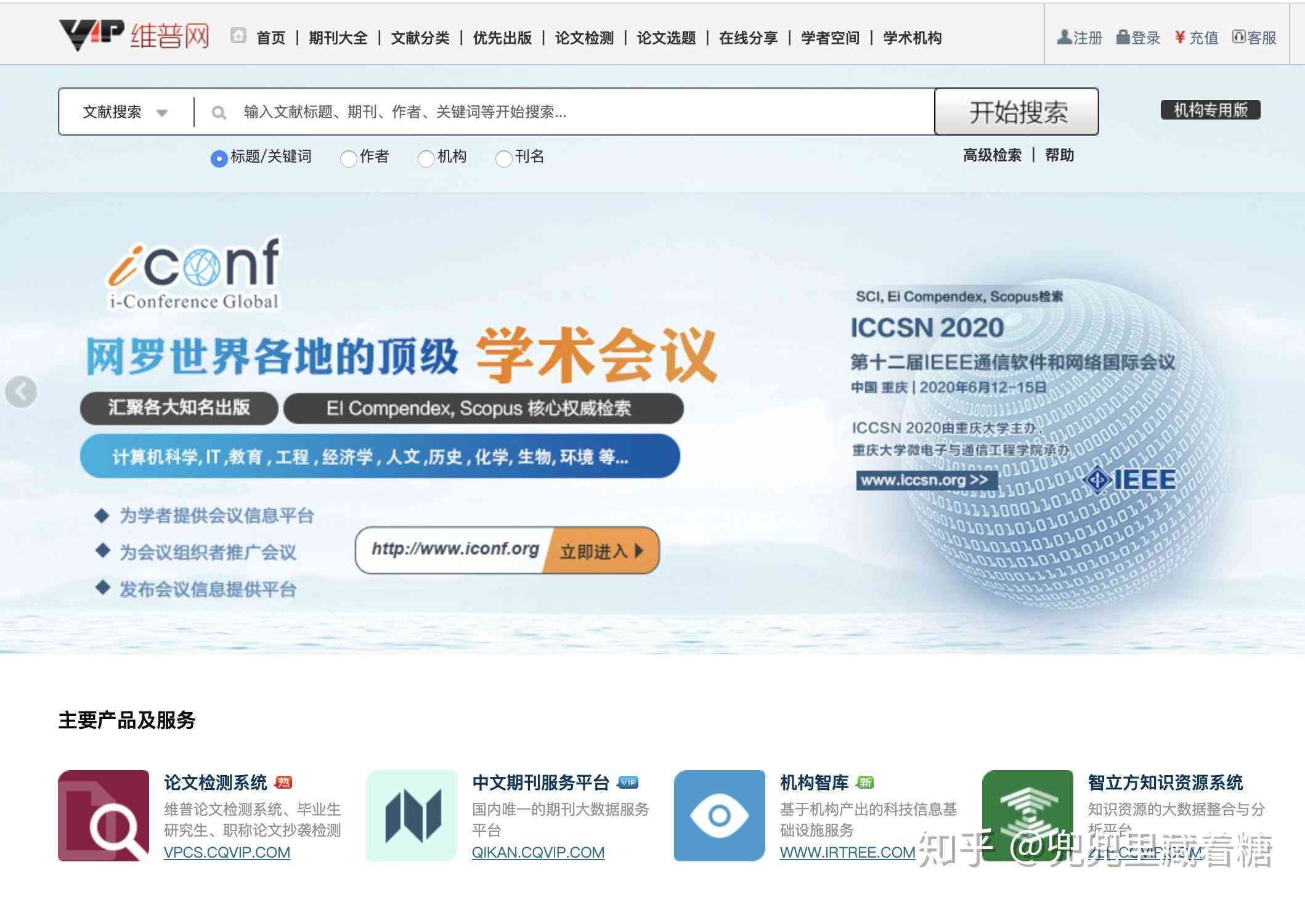Click the green 新 badge
Screen dimensions: 1305x902
point(865,782)
